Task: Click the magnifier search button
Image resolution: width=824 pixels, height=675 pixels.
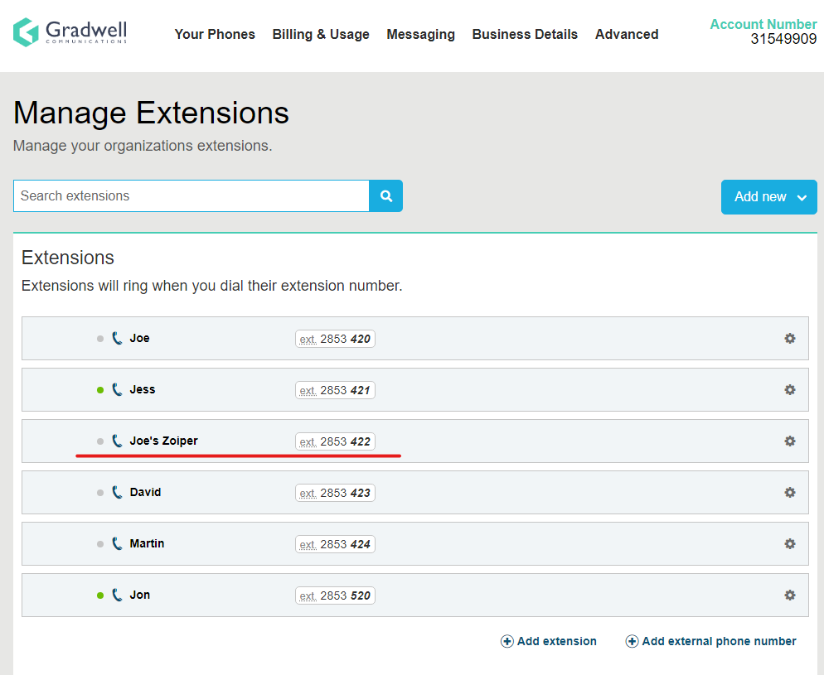Action: (385, 196)
